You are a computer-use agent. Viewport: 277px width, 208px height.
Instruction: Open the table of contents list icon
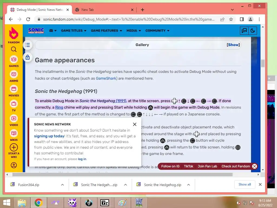click(x=28, y=45)
